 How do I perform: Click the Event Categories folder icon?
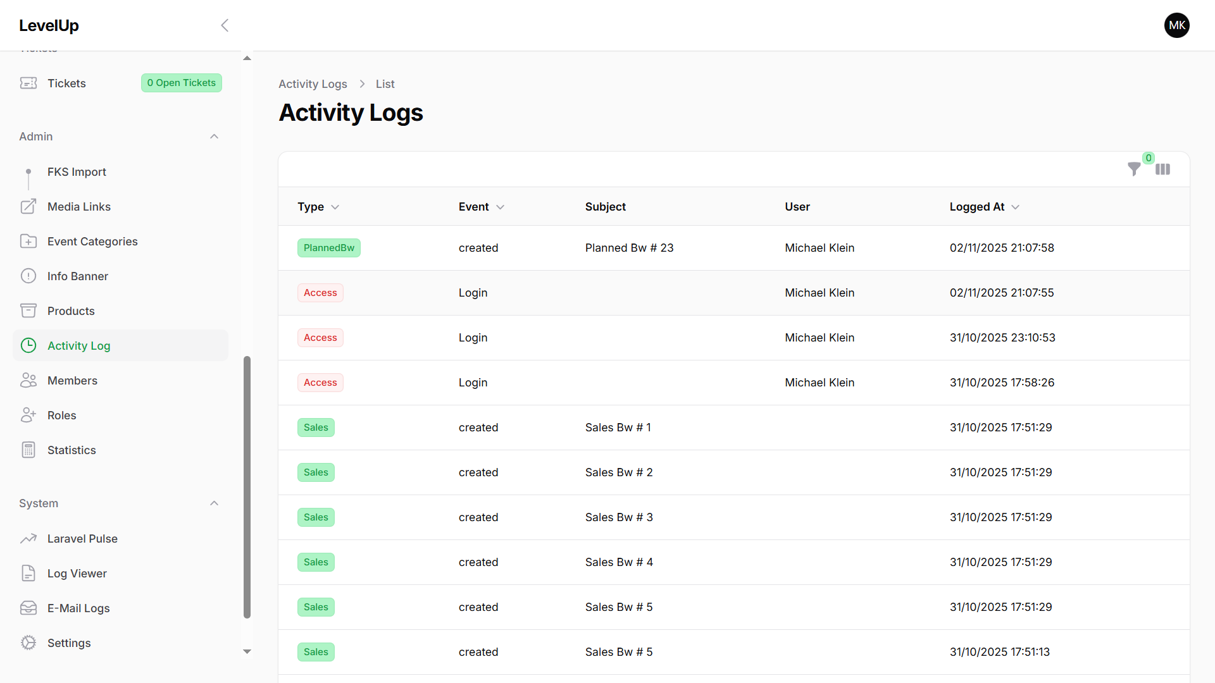coord(28,242)
